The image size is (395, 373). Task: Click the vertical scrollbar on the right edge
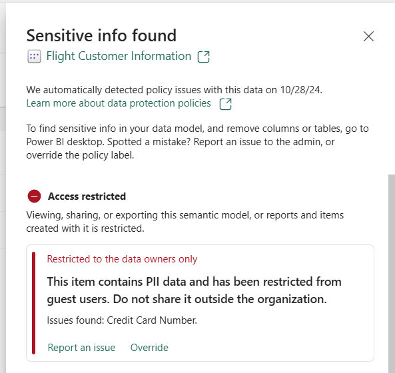(x=392, y=274)
